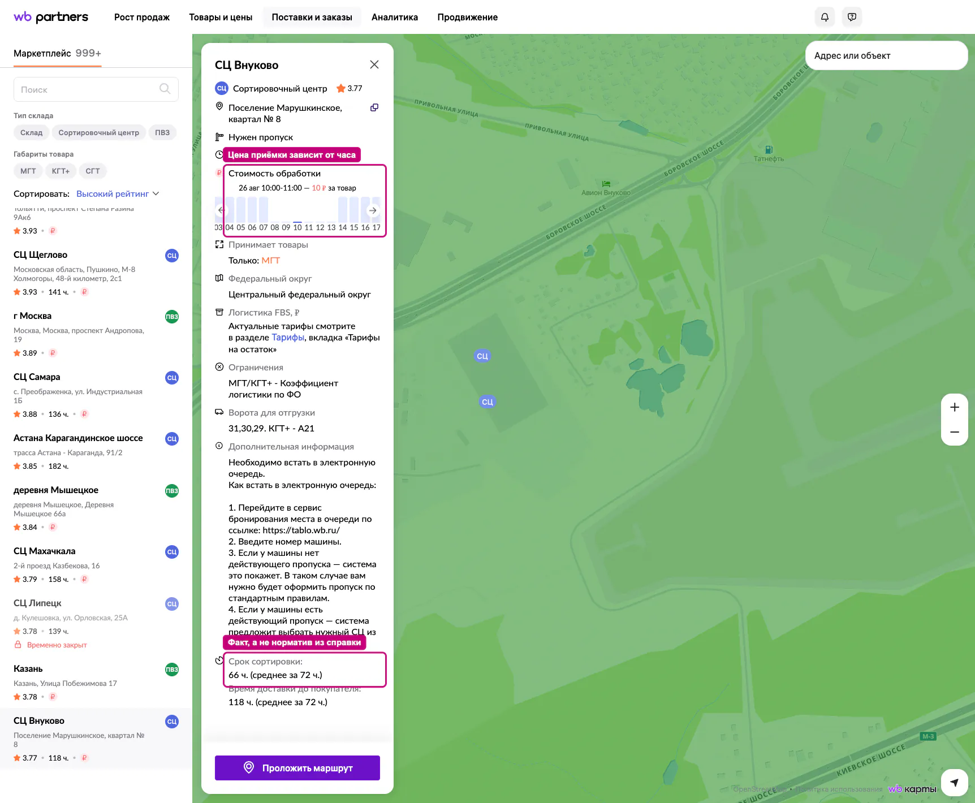Open the notifications bell icon

tap(825, 17)
